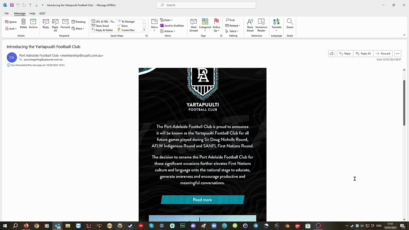Click in the Search box
Image resolution: width=409 pixels, height=230 pixels.
(206, 5)
